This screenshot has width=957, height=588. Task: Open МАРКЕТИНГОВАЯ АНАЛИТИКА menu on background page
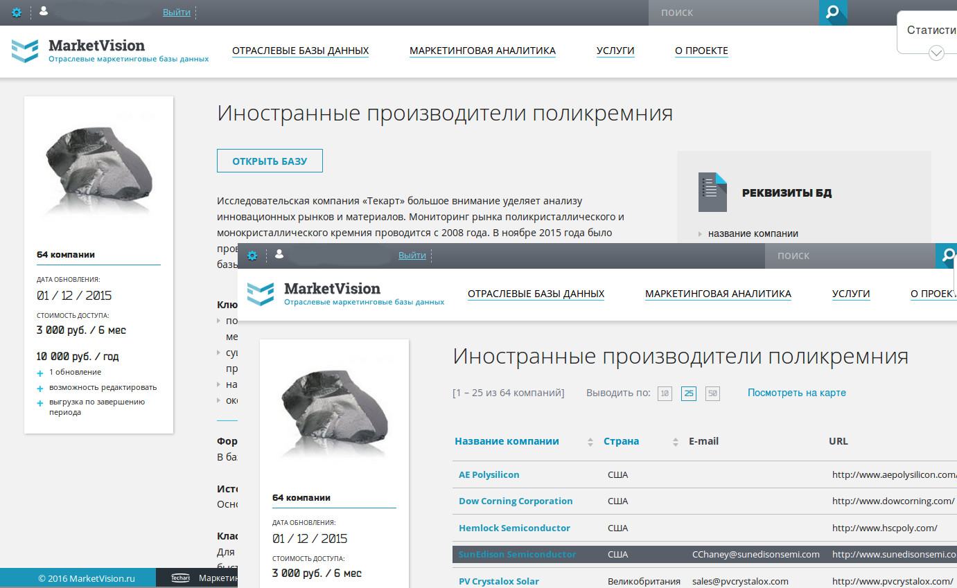[483, 51]
